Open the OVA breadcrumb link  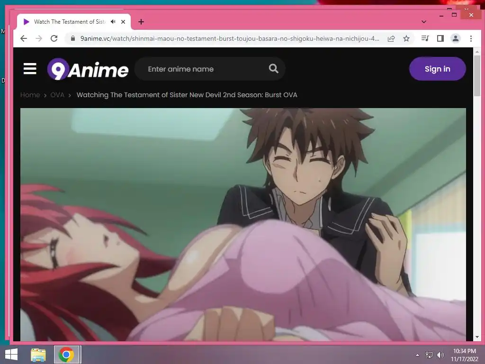click(x=57, y=95)
